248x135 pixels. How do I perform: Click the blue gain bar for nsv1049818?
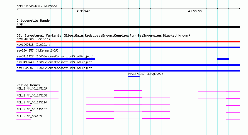[x=128, y=47]
